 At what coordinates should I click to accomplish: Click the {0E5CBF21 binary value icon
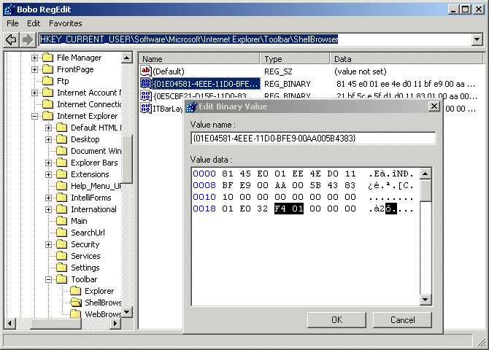(x=146, y=96)
